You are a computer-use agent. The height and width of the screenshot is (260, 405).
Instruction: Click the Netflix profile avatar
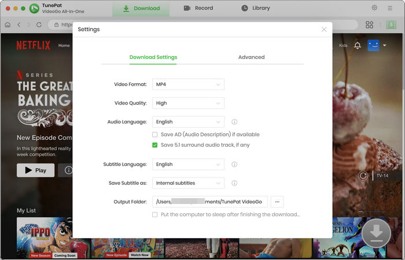[x=373, y=46]
